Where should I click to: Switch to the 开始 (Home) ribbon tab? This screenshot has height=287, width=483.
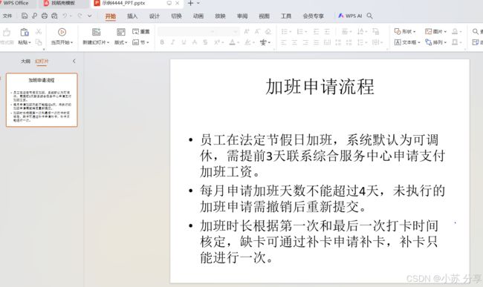[110, 16]
